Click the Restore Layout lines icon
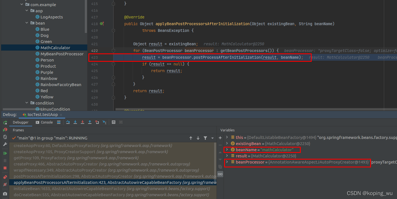 (x=121, y=122)
